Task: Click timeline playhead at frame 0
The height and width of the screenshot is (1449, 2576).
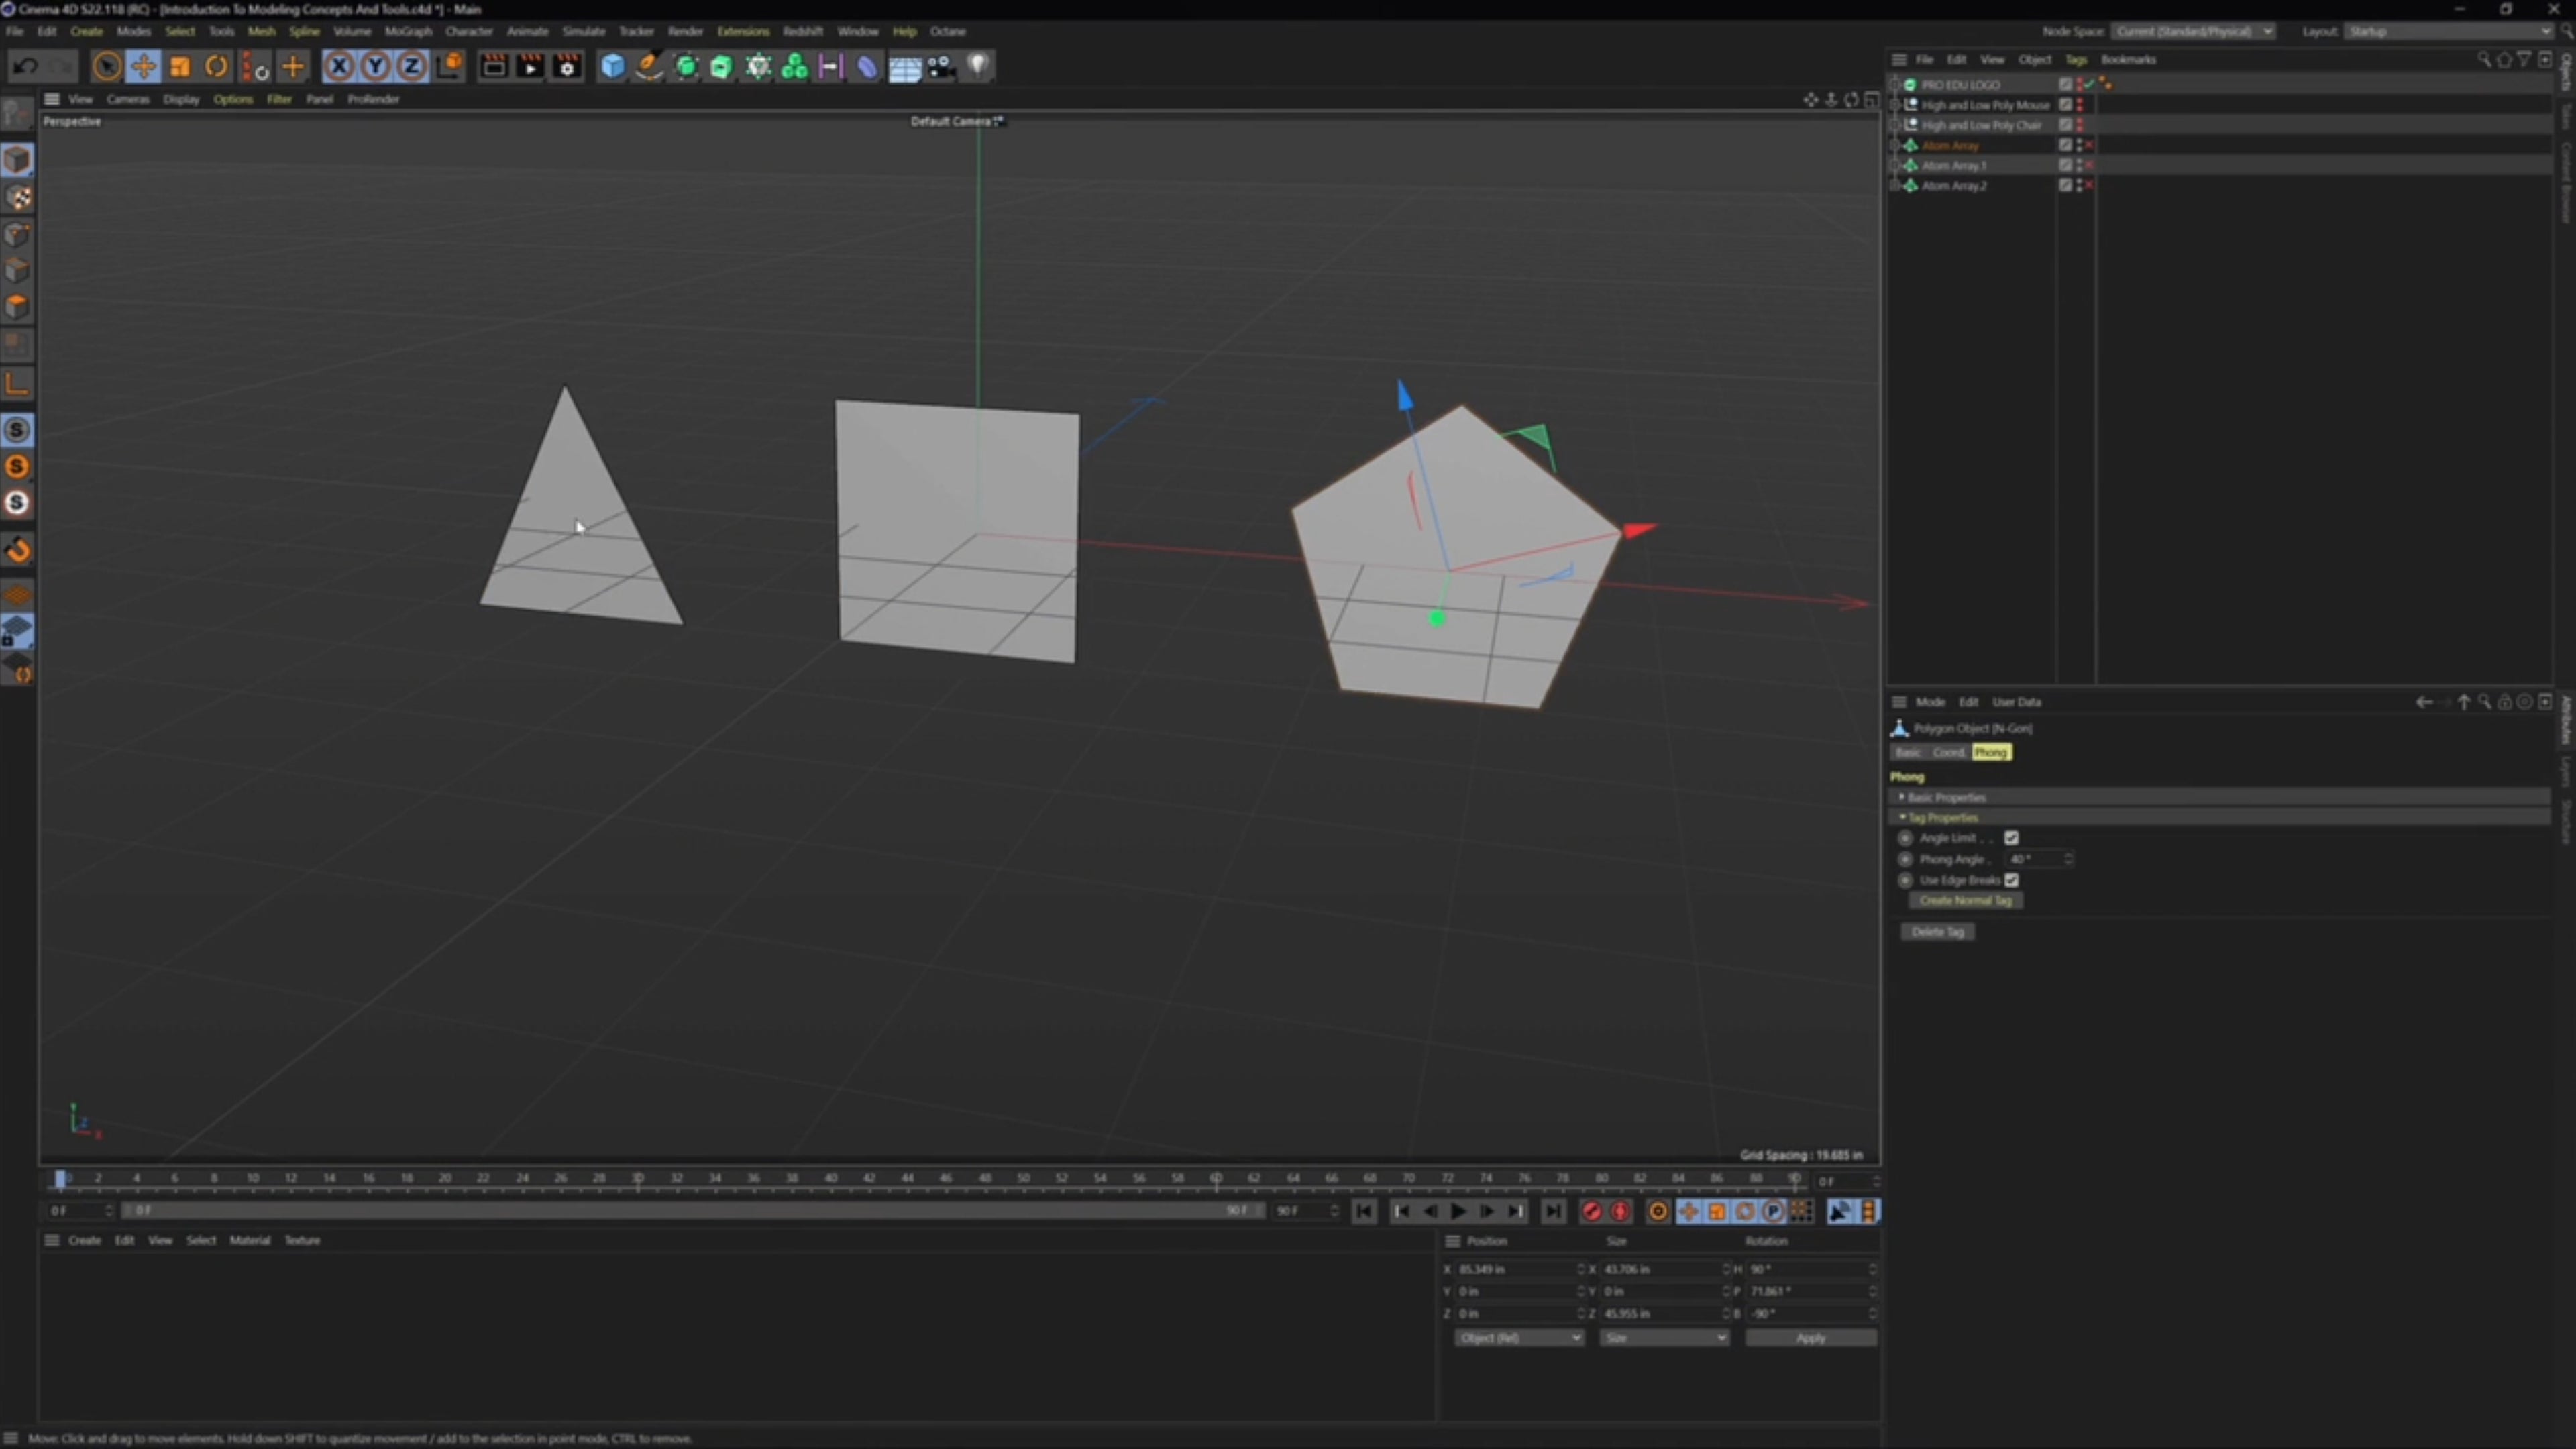Action: point(60,1180)
